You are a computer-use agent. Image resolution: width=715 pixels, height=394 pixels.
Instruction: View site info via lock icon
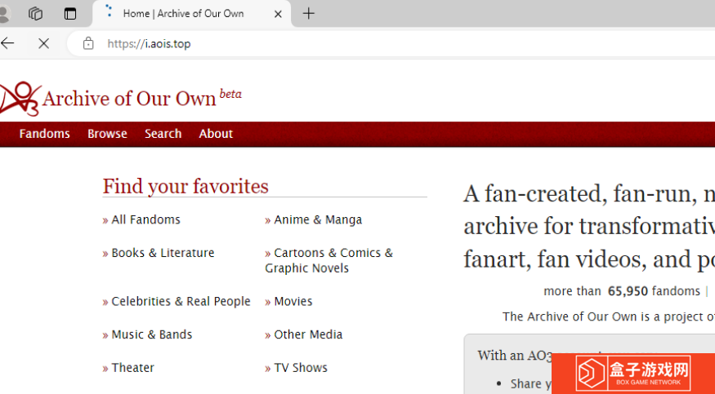point(88,44)
